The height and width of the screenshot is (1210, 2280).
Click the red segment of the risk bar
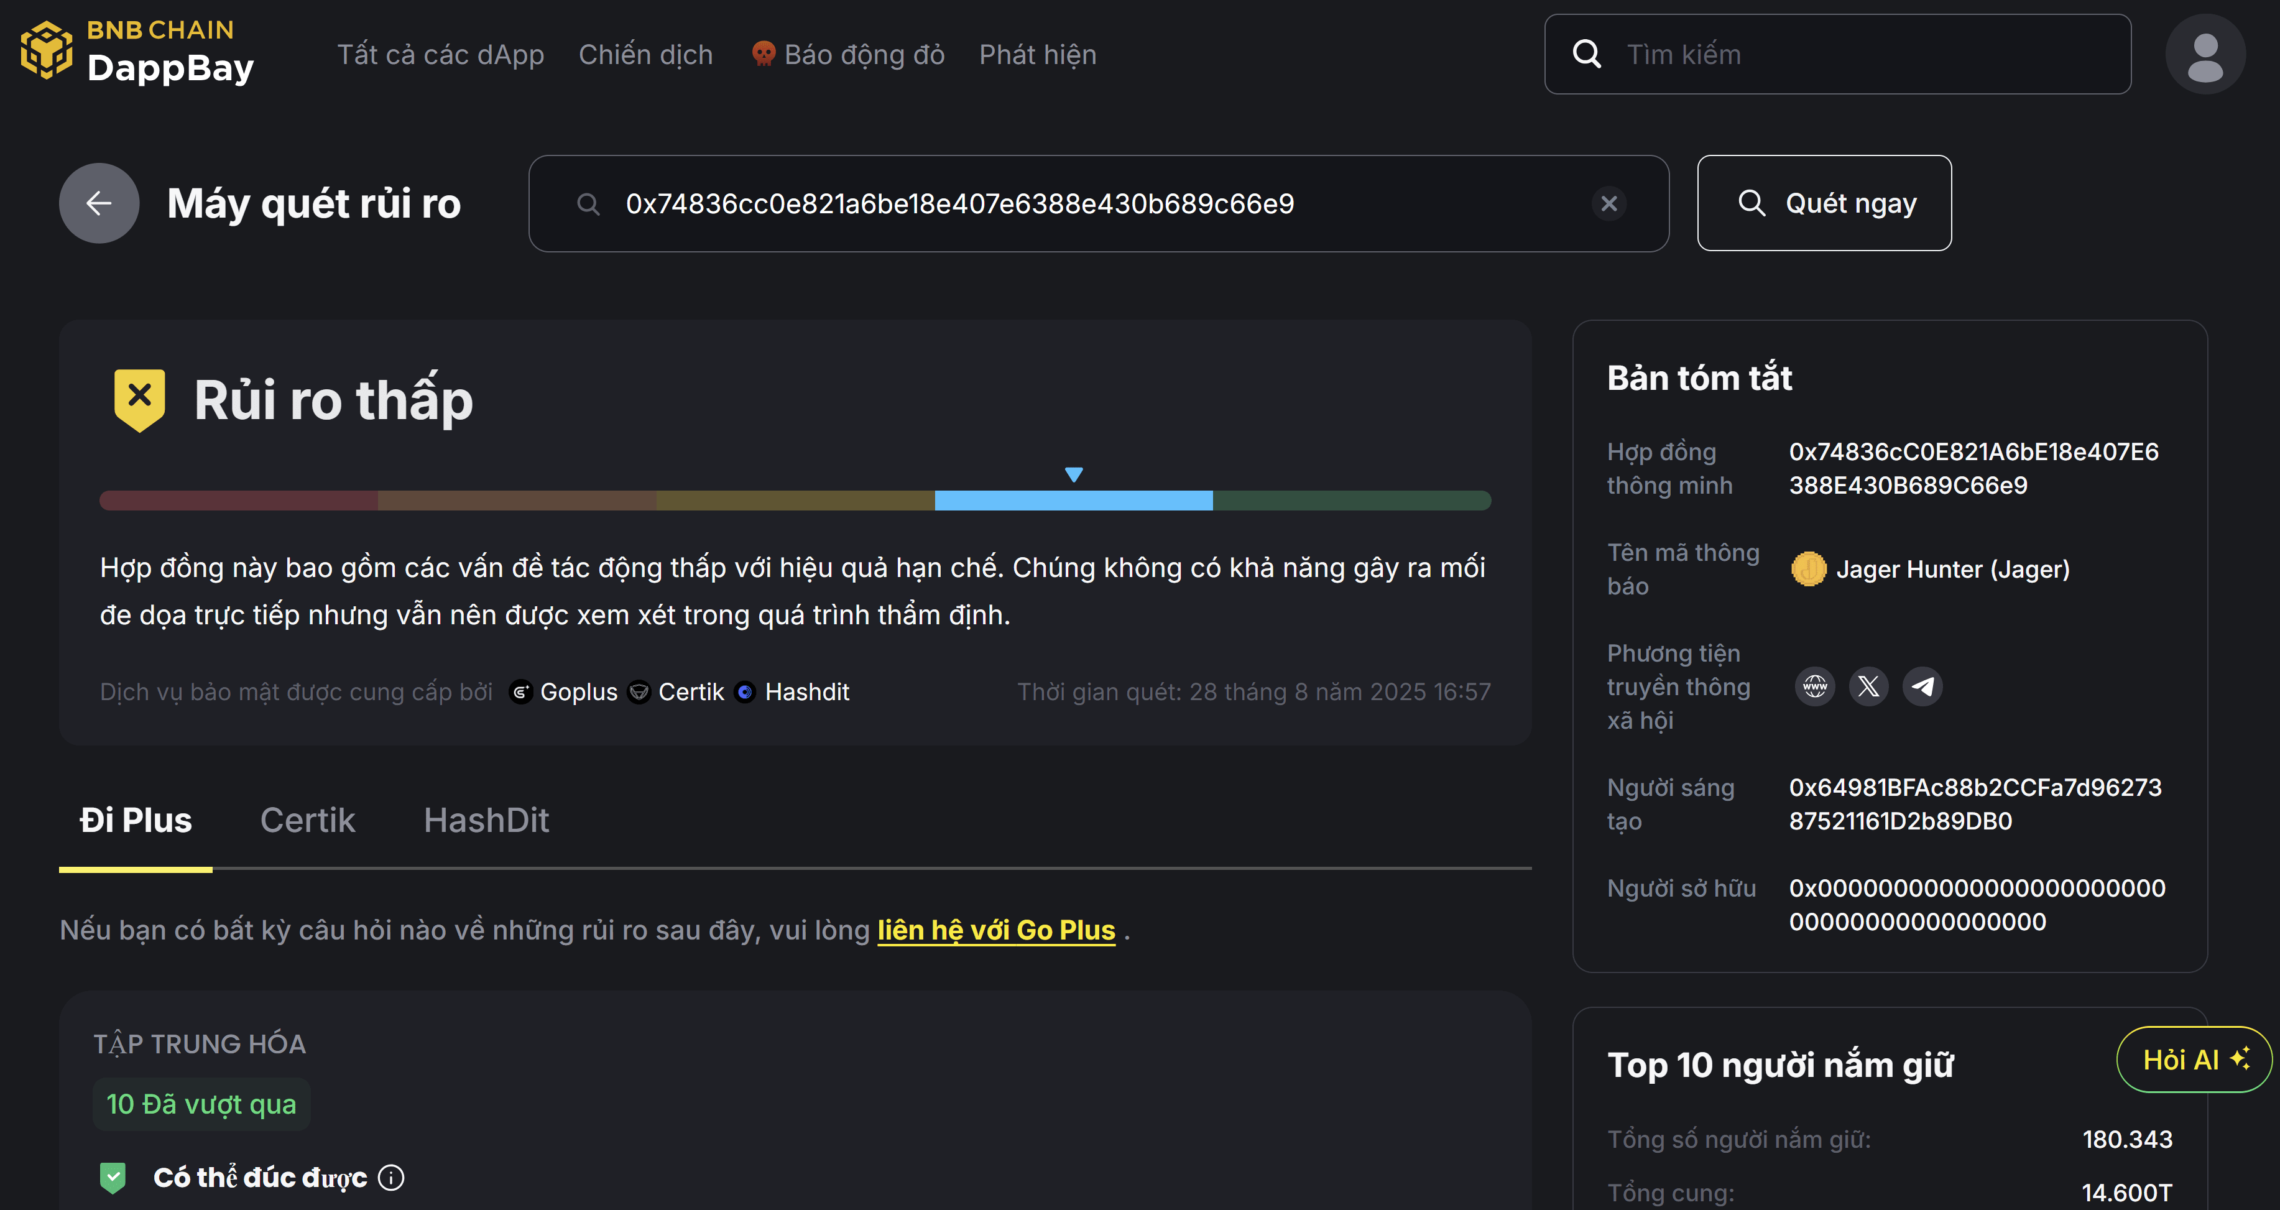pos(239,501)
